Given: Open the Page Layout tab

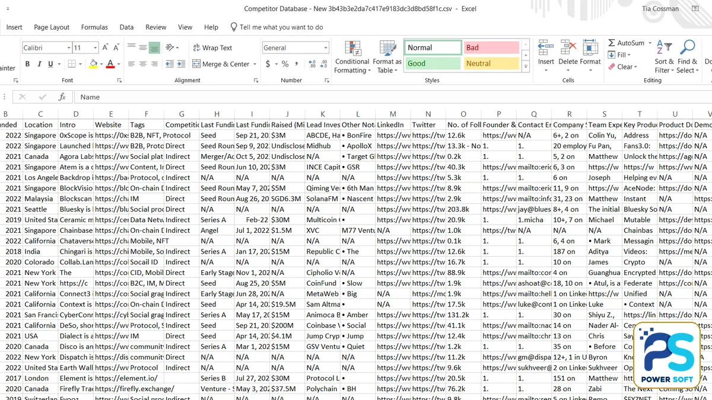Looking at the screenshot, I should (52, 27).
